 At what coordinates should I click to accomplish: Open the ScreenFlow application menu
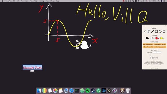tap(8, 1)
